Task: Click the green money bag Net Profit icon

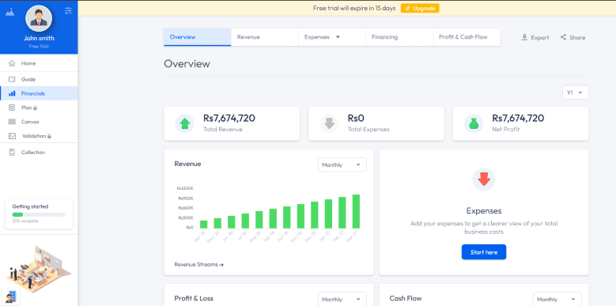Action: click(474, 123)
